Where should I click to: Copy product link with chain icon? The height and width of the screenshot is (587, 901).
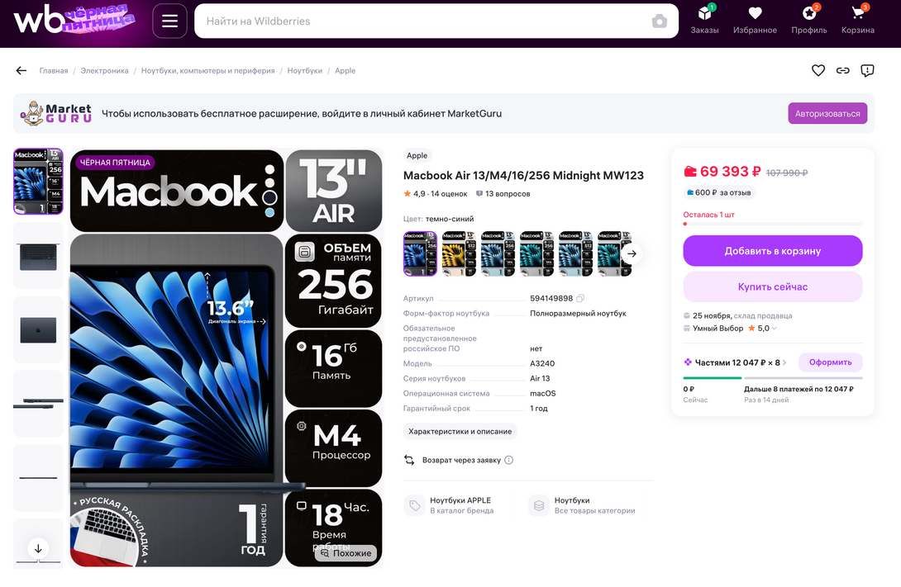[842, 71]
